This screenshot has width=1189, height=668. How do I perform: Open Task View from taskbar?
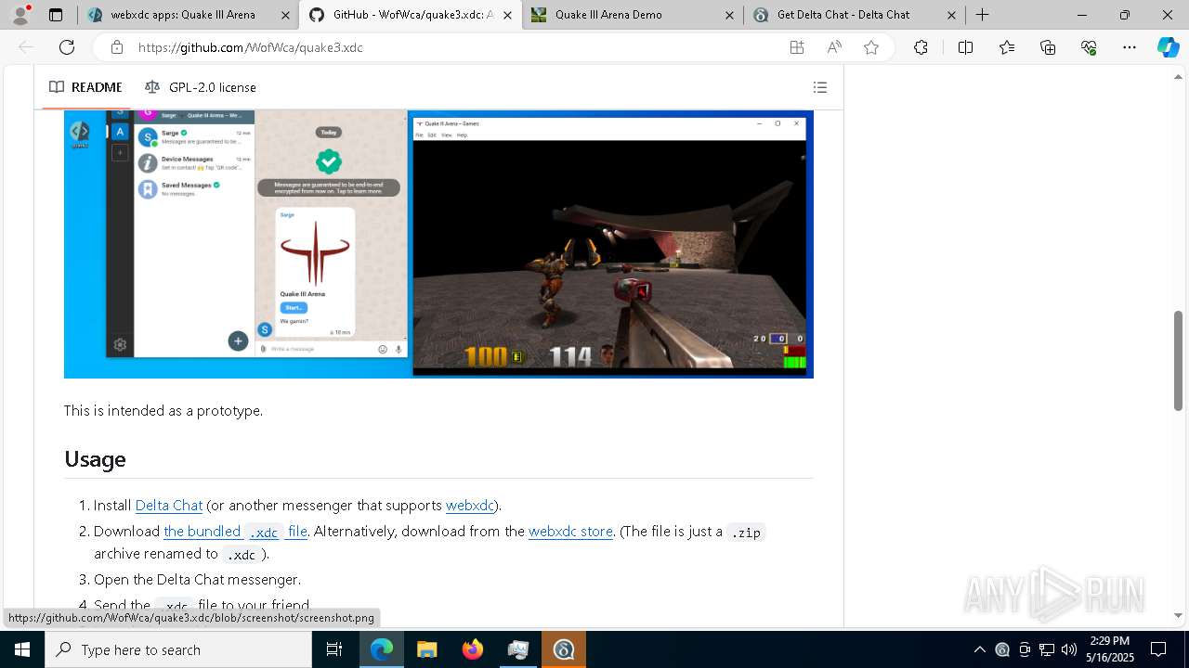pyautogui.click(x=334, y=649)
